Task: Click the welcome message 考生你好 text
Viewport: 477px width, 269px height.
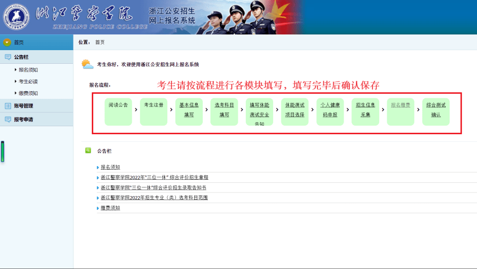Action: coord(148,64)
